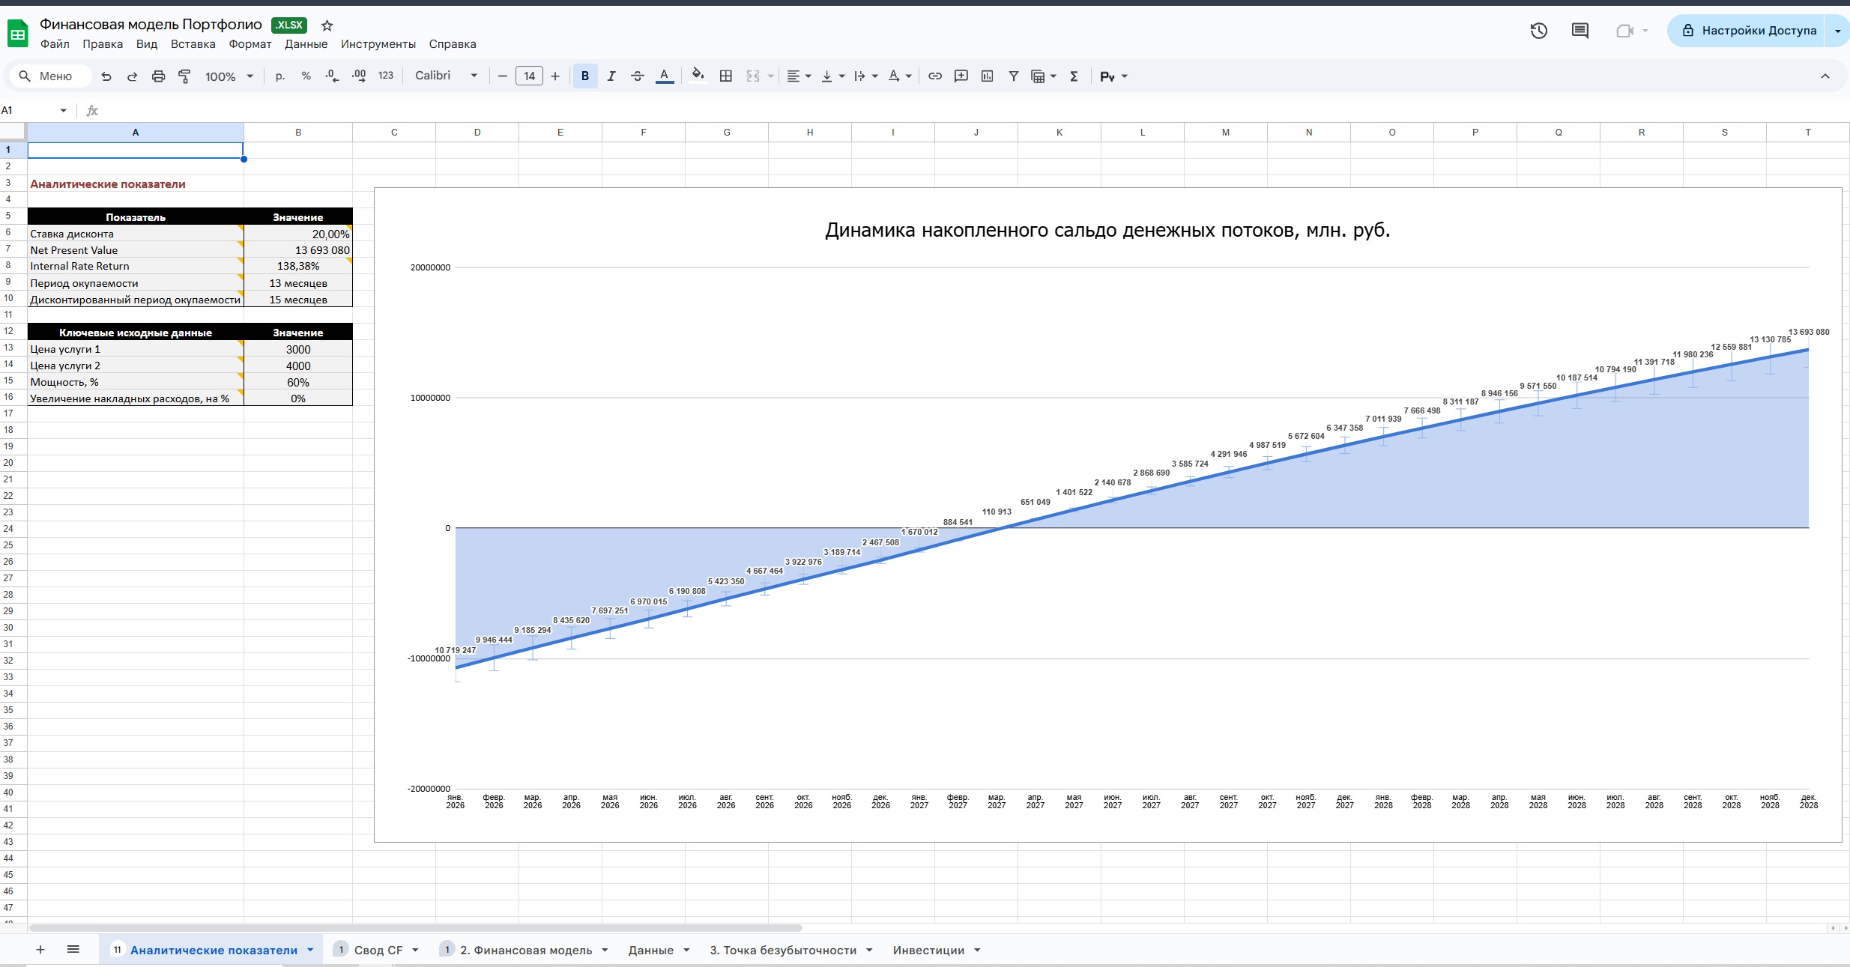Click the text color underlined A swatch

click(x=664, y=76)
